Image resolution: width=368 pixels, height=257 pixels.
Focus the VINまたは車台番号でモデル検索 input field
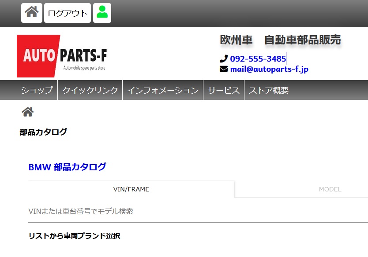pyautogui.click(x=198, y=211)
